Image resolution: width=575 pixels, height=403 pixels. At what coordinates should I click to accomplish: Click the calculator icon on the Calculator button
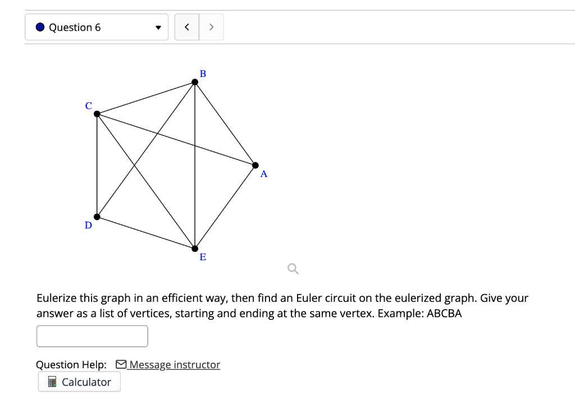(51, 382)
